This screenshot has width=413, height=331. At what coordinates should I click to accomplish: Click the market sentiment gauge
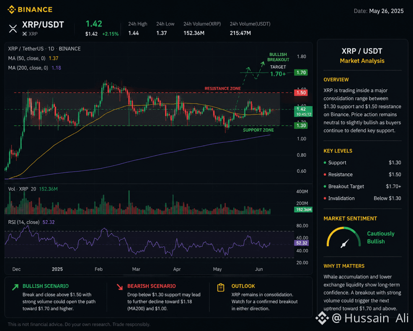[344, 237]
